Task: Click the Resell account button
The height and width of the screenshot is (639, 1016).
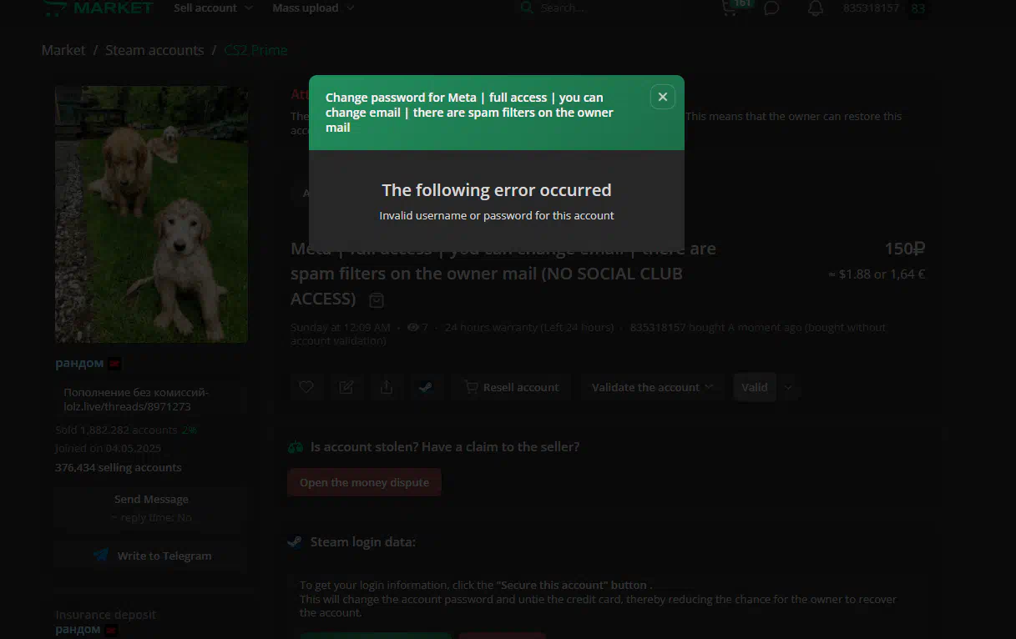Action: coord(511,387)
